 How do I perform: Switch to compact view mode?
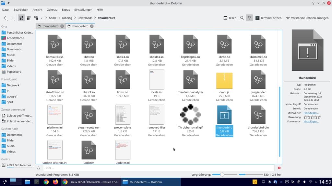click(29, 18)
